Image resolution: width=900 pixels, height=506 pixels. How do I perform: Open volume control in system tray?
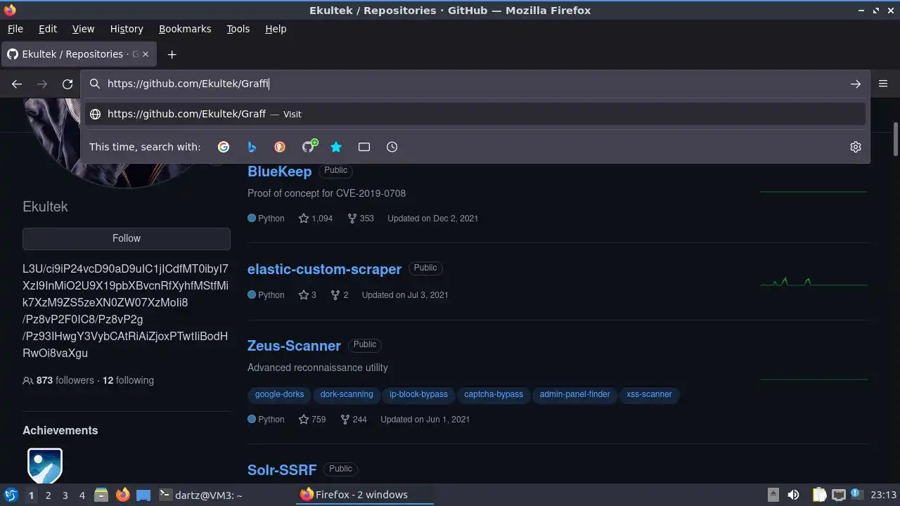tap(793, 495)
